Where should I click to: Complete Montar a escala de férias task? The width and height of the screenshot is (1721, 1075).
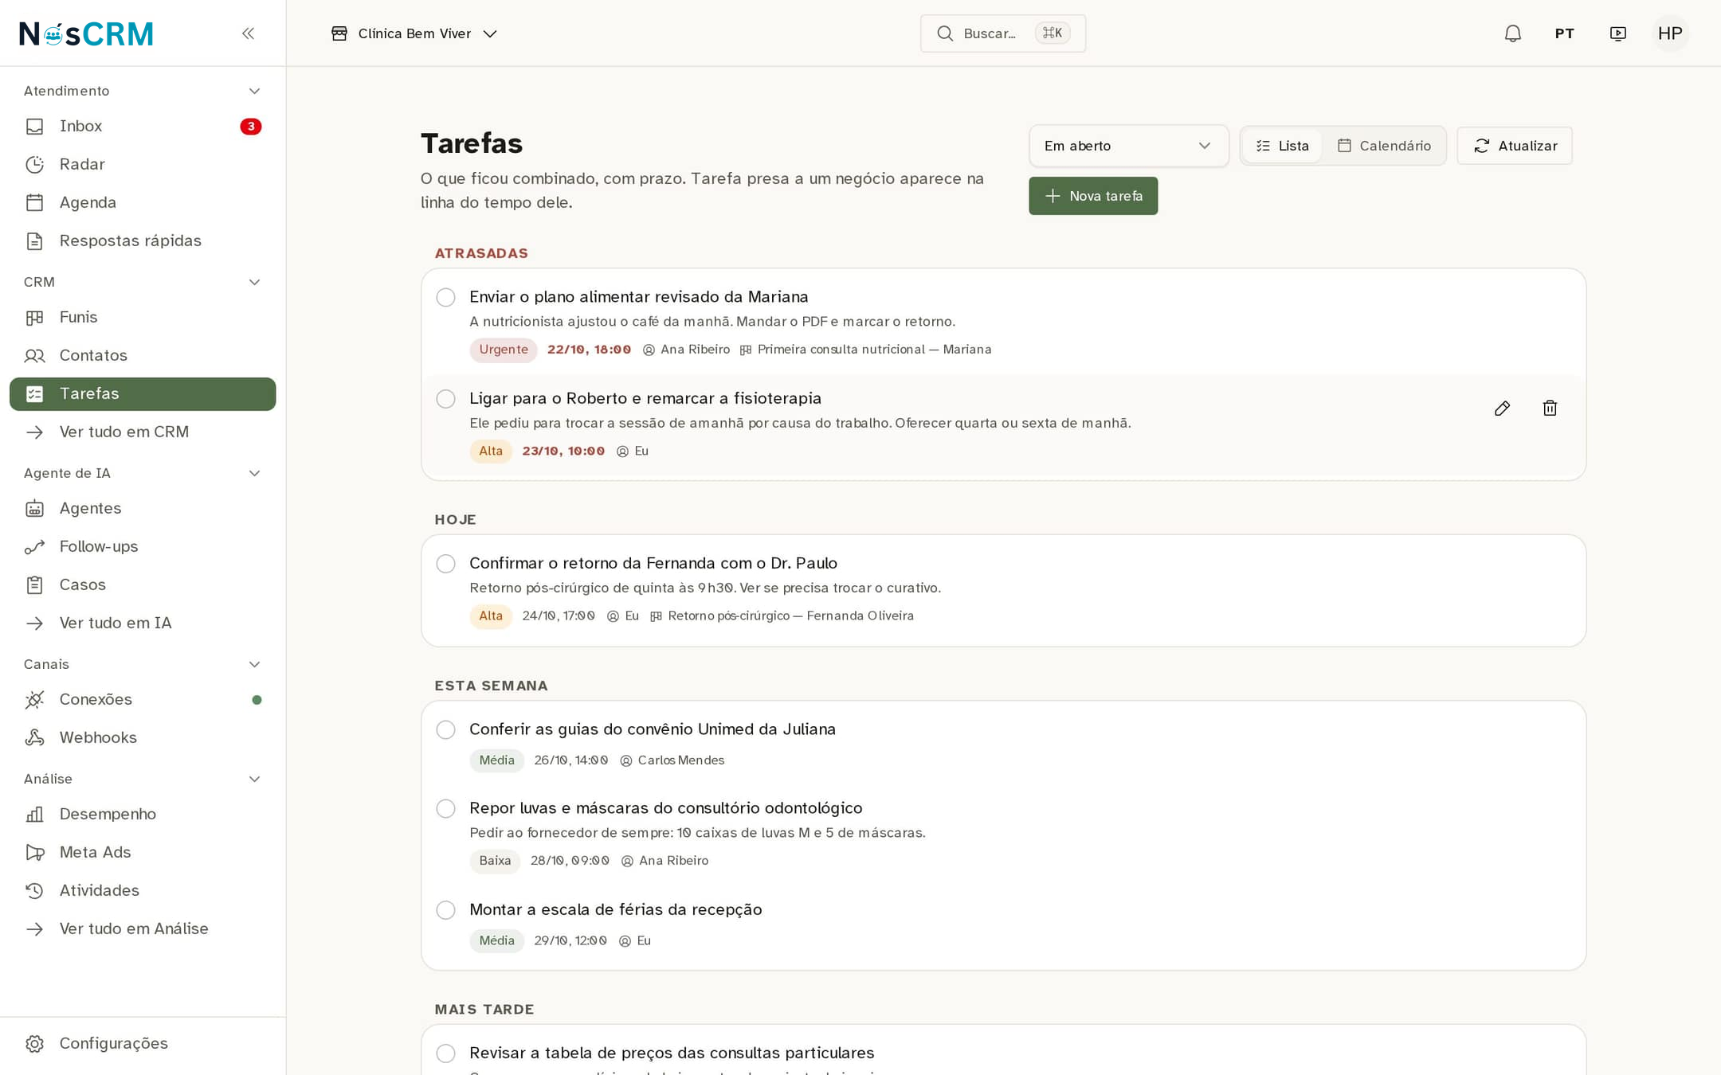click(x=445, y=910)
